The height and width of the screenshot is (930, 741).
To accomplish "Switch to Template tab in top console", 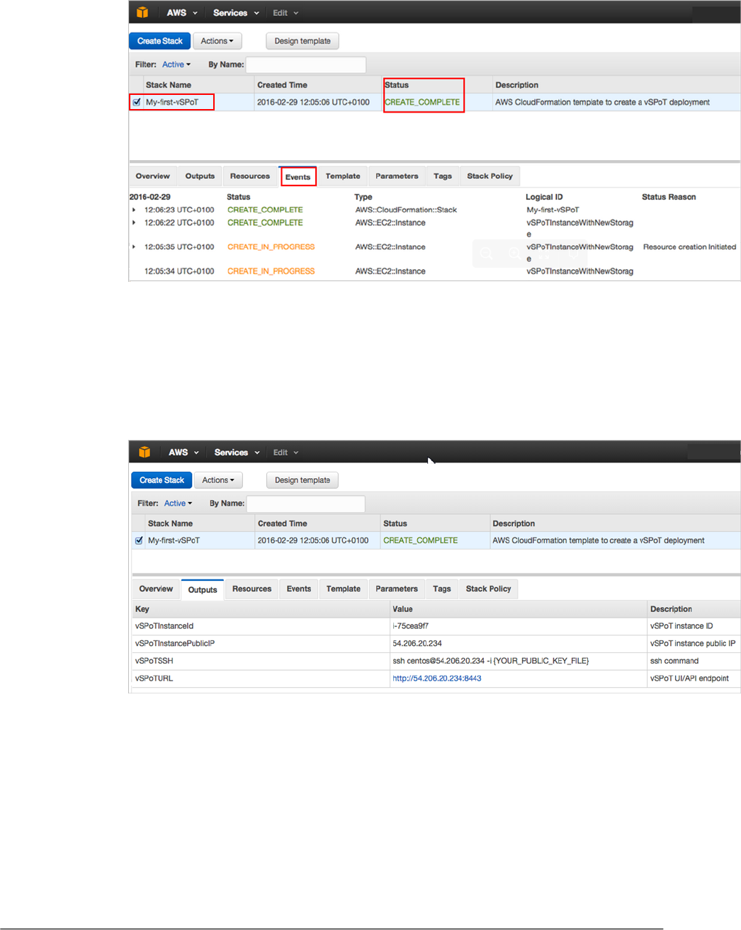I will 343,176.
